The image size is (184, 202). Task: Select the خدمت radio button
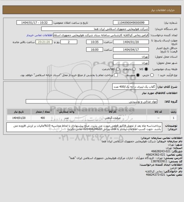point(134,69)
